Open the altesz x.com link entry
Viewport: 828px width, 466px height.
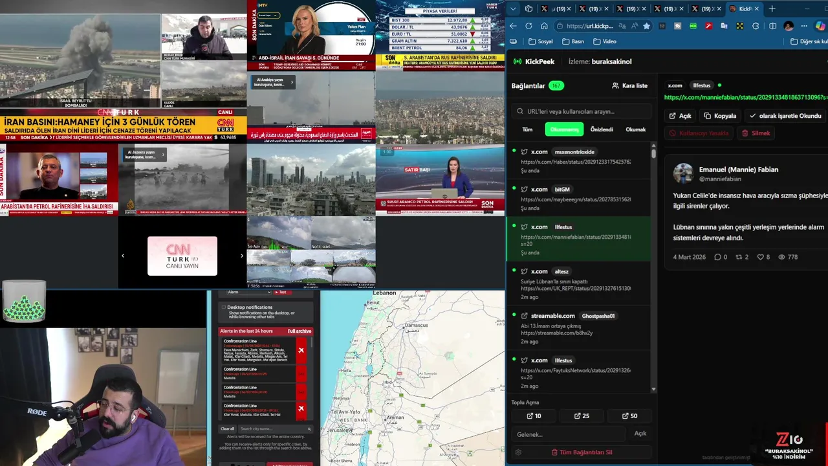[x=579, y=283]
